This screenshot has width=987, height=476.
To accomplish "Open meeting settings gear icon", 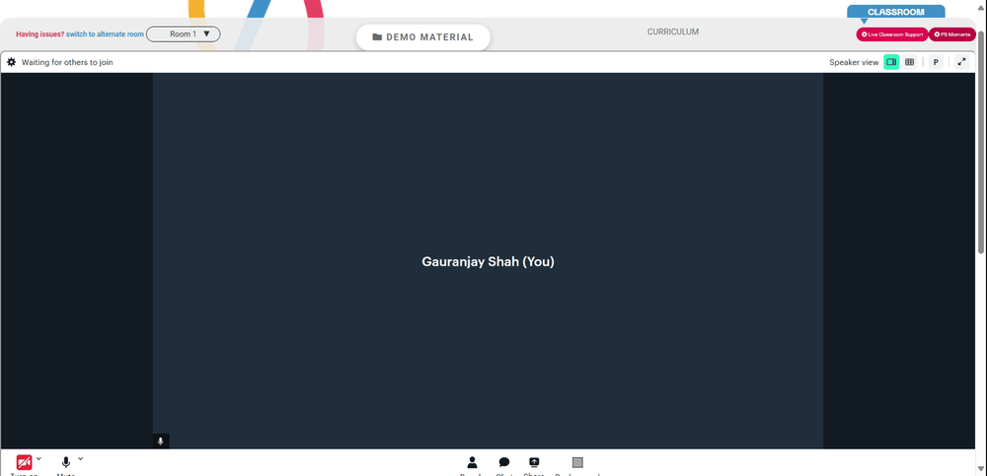I will (11, 62).
